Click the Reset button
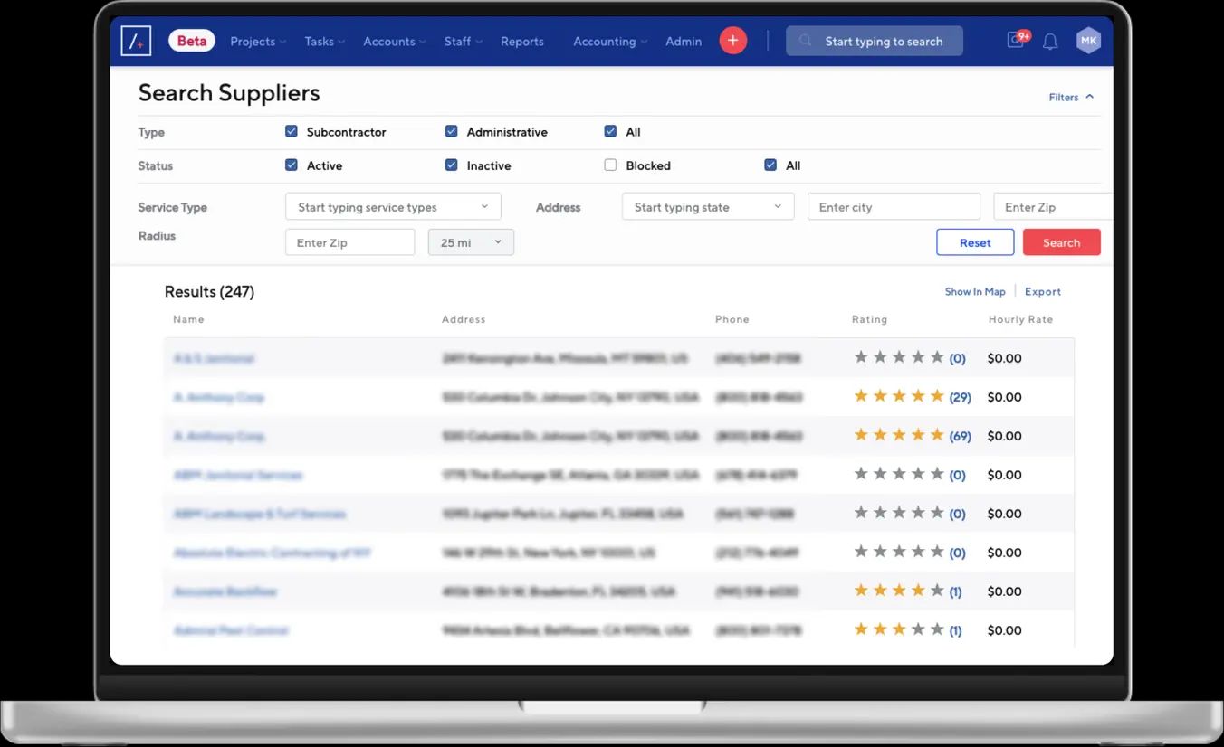 pyautogui.click(x=975, y=242)
